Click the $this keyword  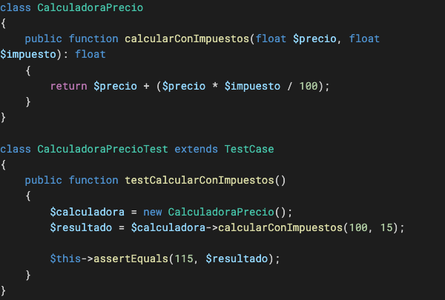click(x=62, y=259)
